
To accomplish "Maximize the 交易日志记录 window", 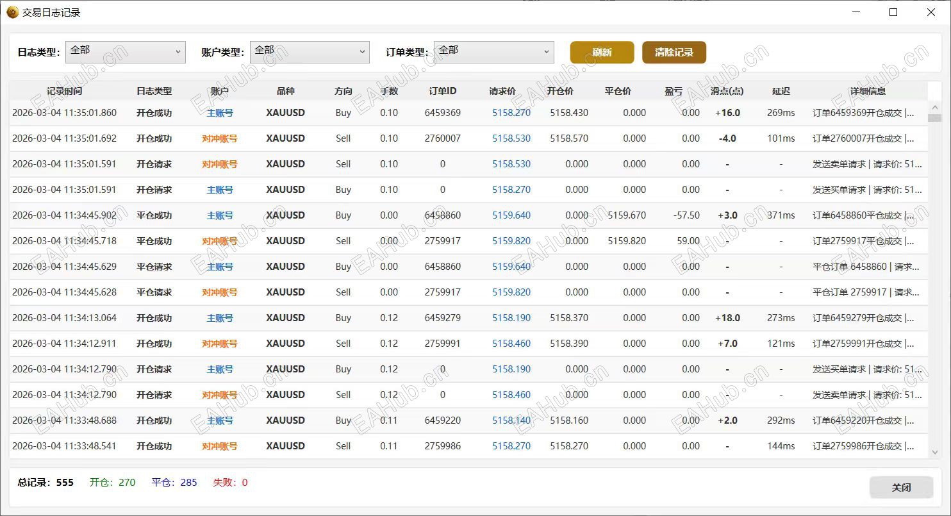I will 893,12.
